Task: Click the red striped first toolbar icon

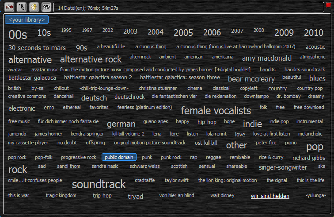Action: click(x=9, y=7)
